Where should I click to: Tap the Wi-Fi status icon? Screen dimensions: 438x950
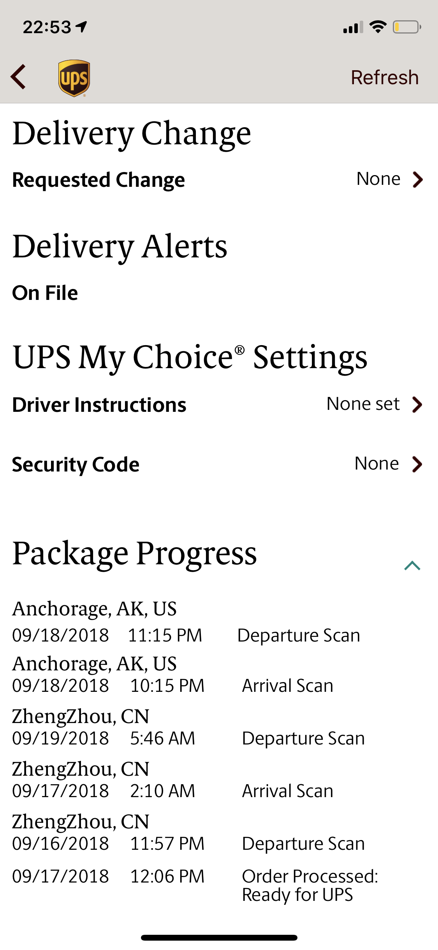click(x=378, y=27)
